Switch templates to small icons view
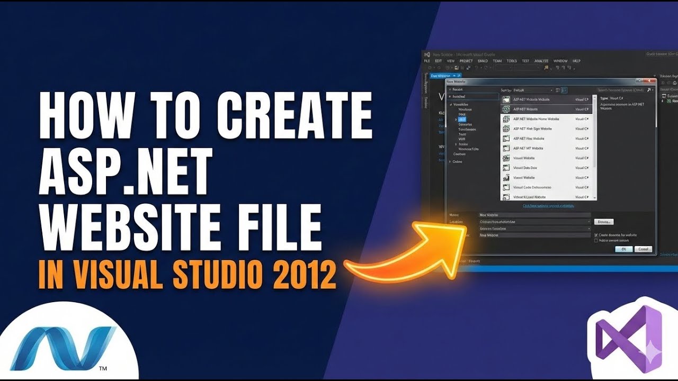 click(x=558, y=90)
